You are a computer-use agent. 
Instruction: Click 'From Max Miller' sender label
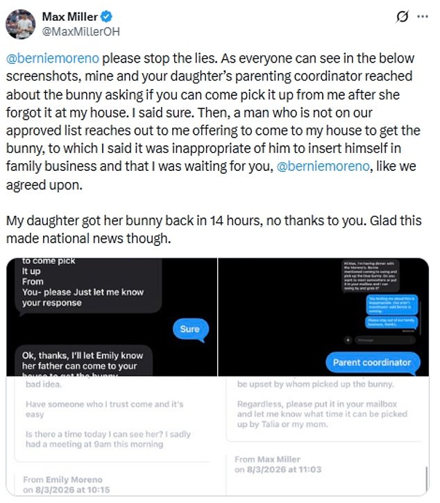268,460
